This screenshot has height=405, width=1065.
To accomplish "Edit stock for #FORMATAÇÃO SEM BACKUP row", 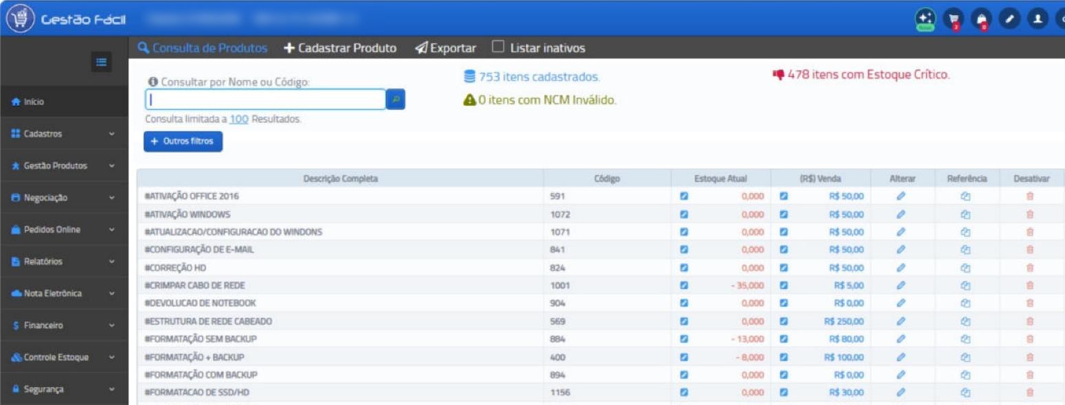I will point(684,339).
